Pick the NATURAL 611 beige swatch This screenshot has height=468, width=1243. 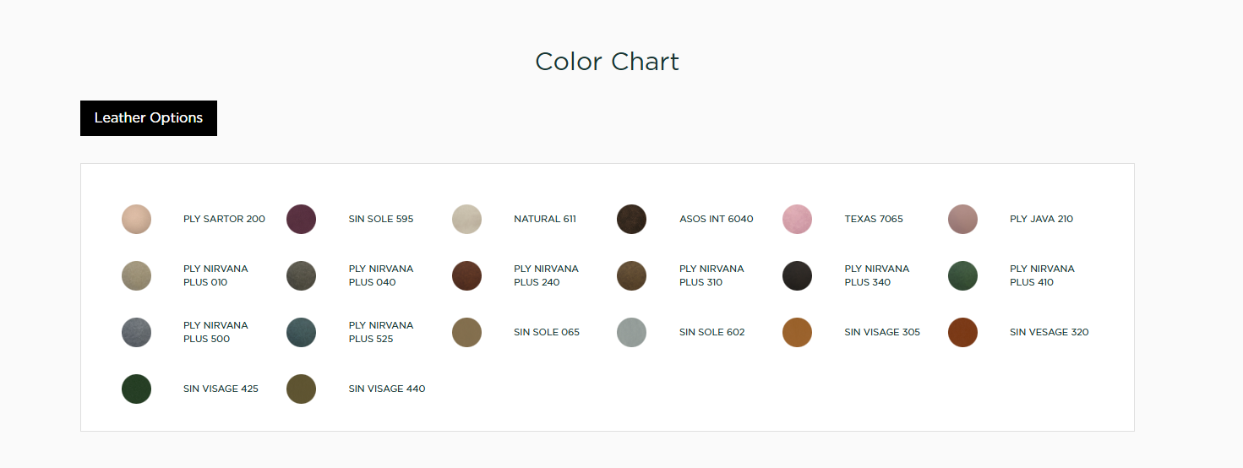pos(466,219)
